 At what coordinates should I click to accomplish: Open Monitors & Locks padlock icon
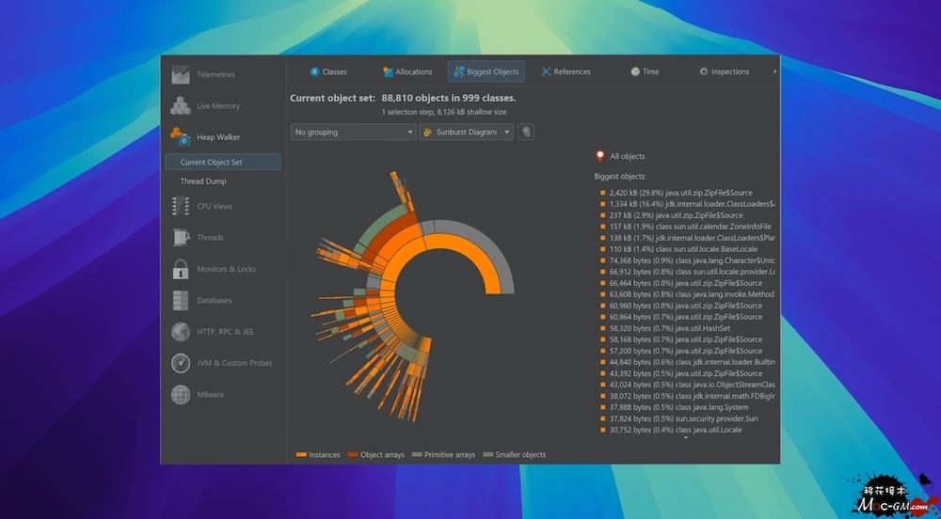pos(181,270)
